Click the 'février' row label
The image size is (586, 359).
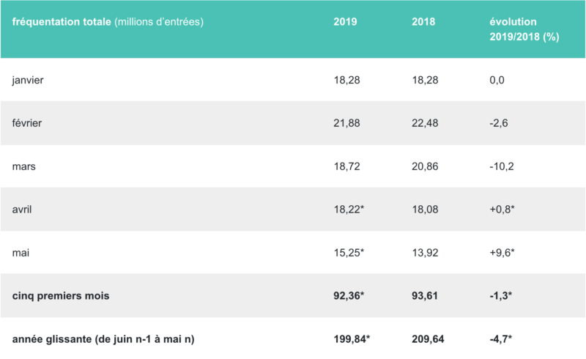click(28, 123)
